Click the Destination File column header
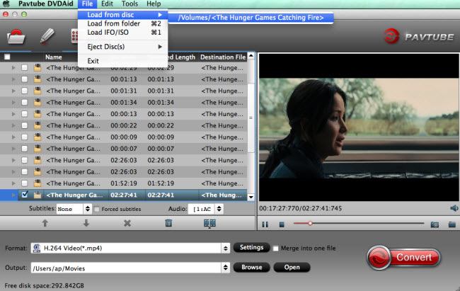The image size is (460, 291). [x=222, y=57]
